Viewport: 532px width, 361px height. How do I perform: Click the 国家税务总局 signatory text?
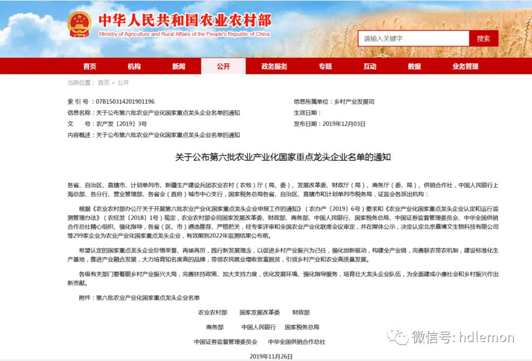(x=302, y=327)
